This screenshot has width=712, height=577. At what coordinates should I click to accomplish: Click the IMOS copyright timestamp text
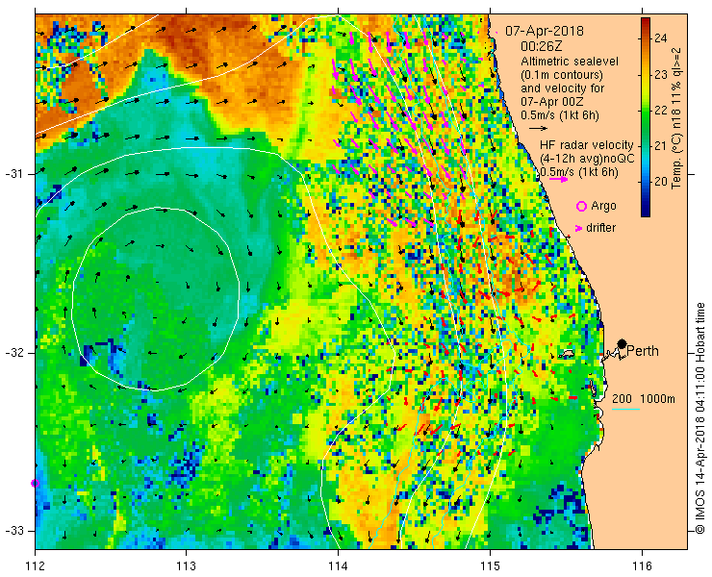(x=700, y=417)
